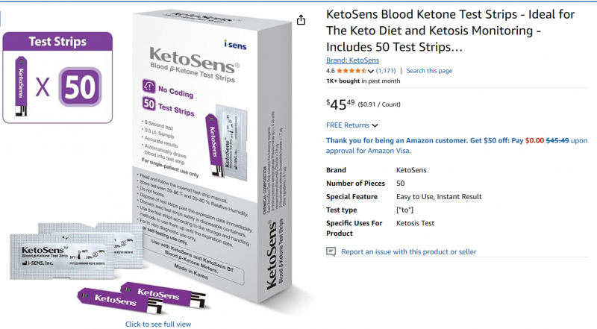Expand the FREE Returns chevron
Viewport: 597px width, 329px height.
click(375, 125)
